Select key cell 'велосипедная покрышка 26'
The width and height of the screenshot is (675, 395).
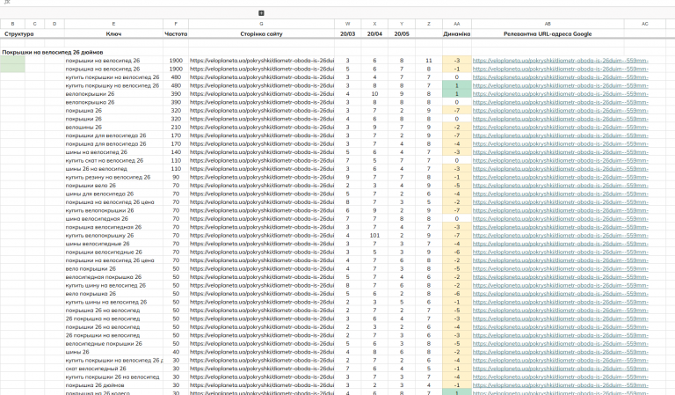[x=113, y=277]
